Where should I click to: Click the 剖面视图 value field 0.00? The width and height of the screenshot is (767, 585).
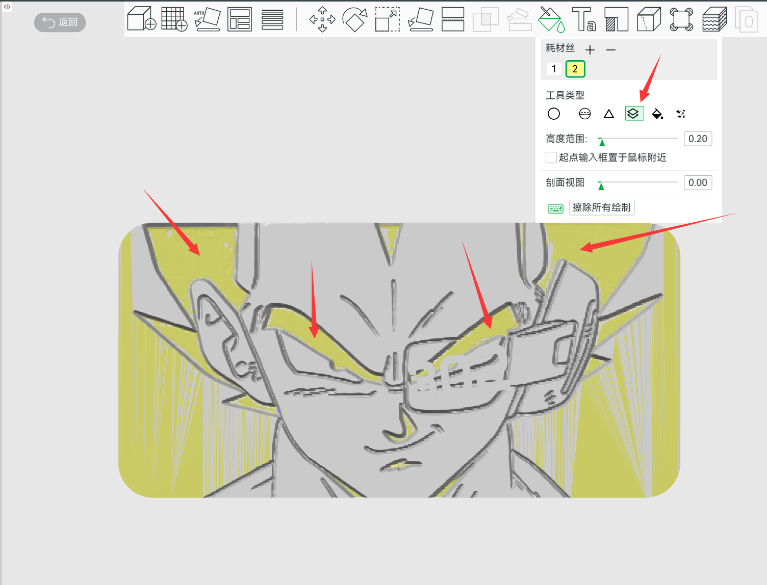tap(698, 182)
